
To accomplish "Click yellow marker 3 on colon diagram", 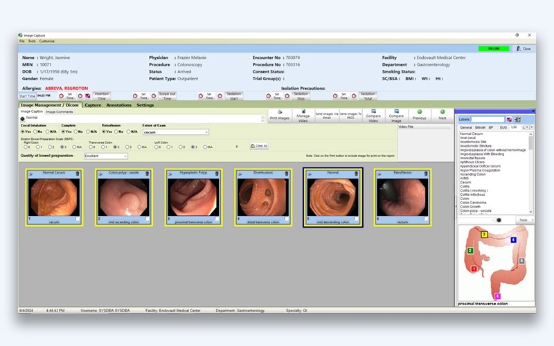I will (484, 235).
